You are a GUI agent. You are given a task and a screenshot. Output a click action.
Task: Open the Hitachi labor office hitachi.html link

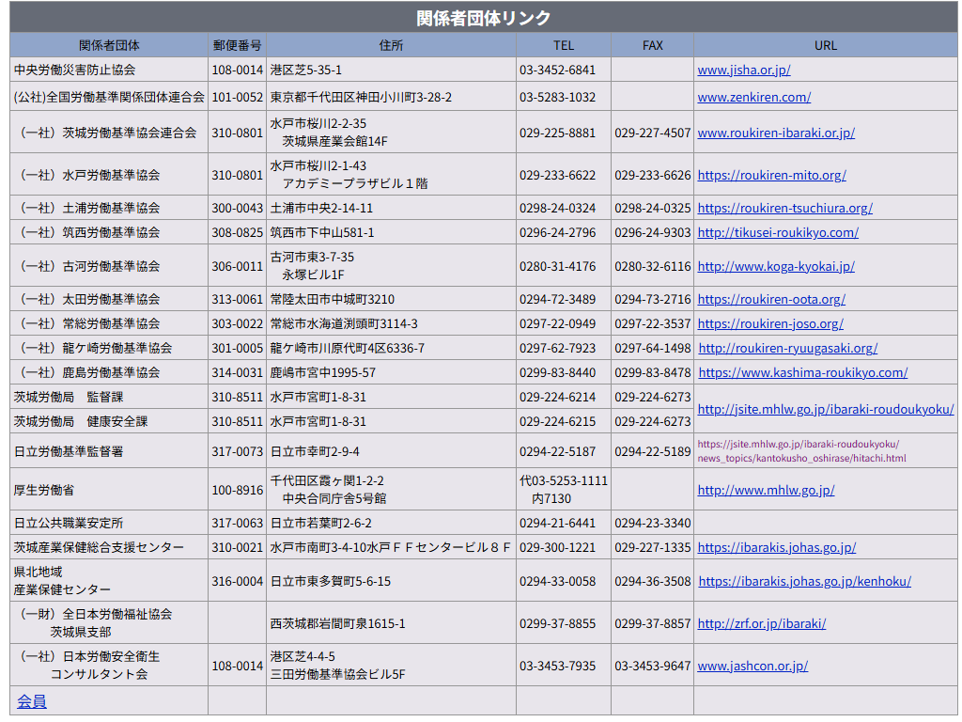(x=800, y=451)
